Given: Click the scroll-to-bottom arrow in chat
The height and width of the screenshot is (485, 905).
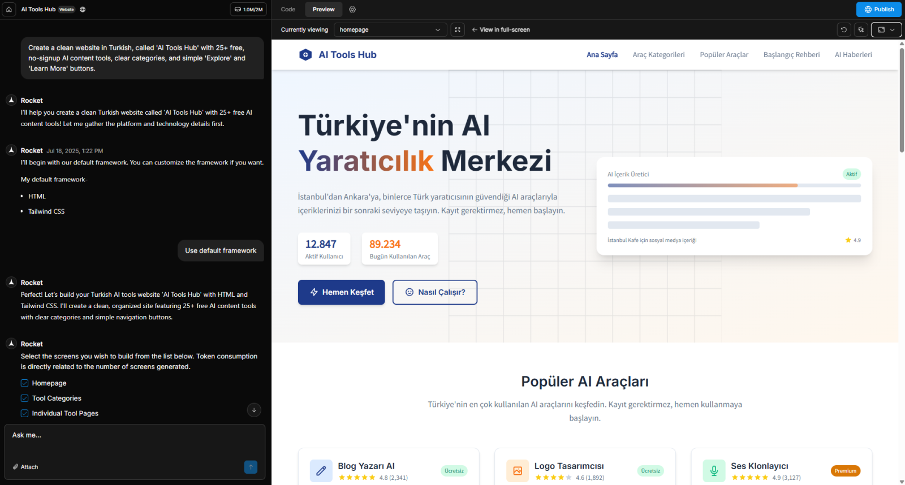Looking at the screenshot, I should [254, 410].
